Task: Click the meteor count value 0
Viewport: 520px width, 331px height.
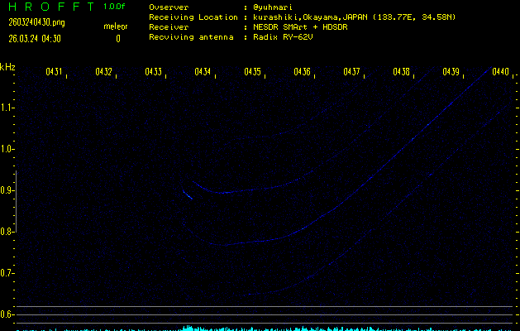Action: [x=118, y=38]
